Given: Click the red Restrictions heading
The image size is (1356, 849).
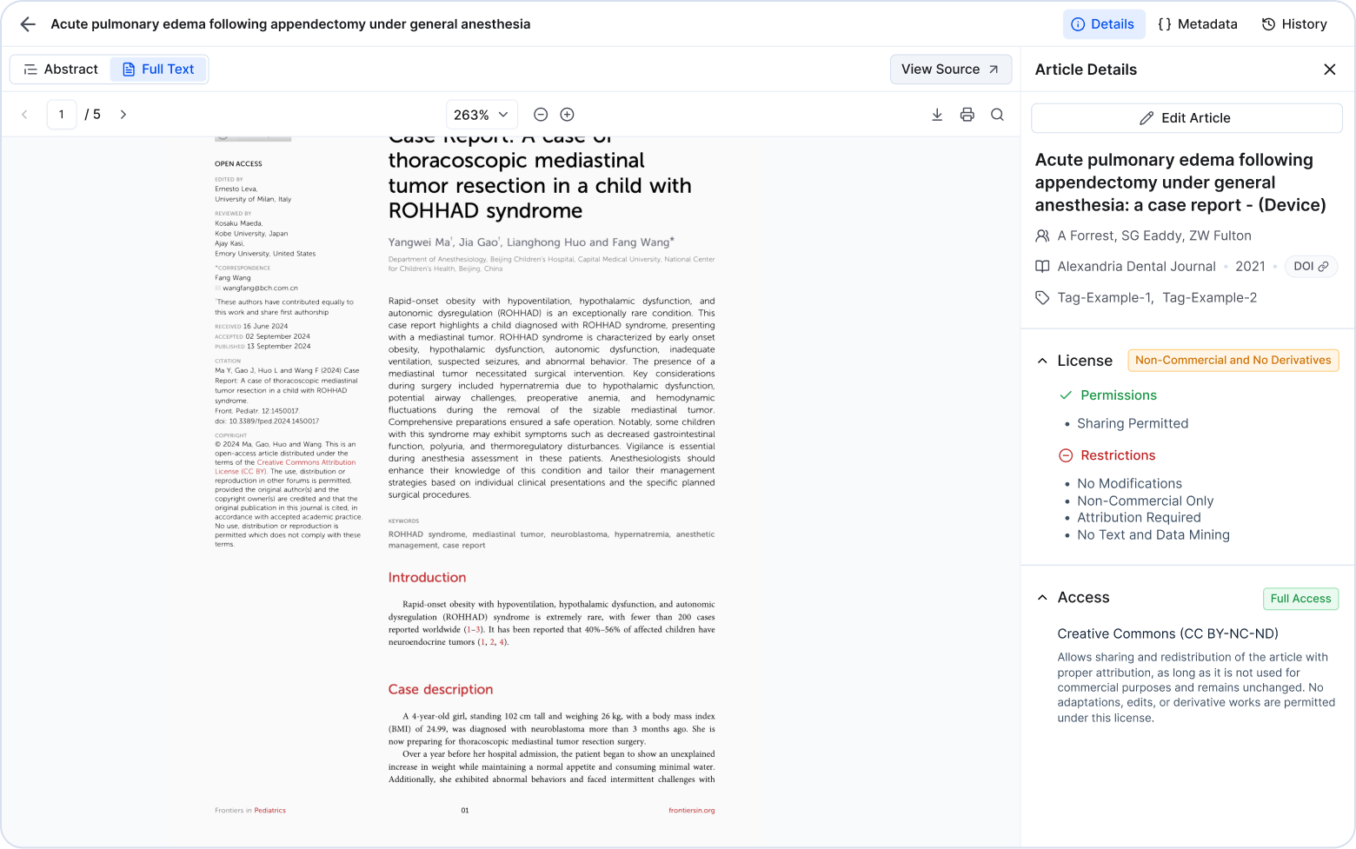Looking at the screenshot, I should [x=1118, y=455].
